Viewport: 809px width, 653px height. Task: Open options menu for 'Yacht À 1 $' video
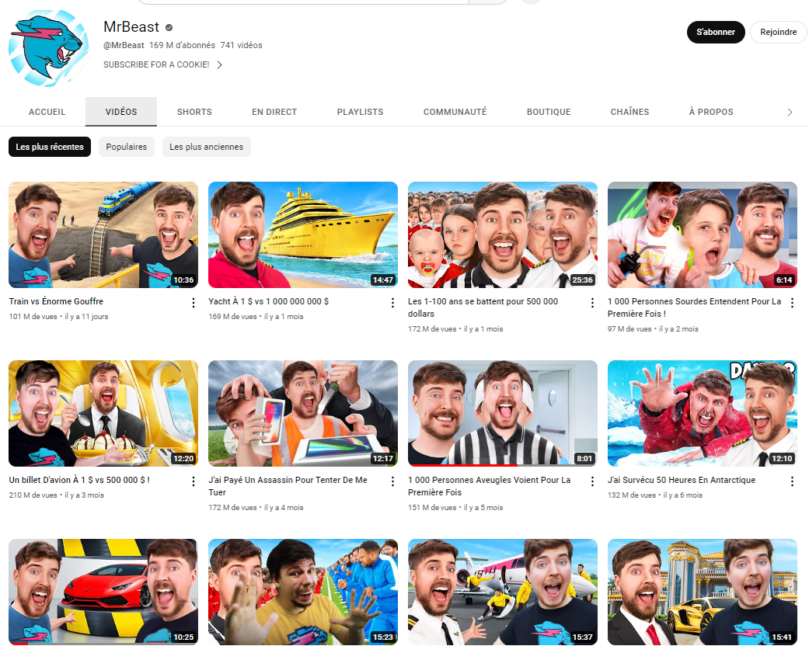tap(392, 303)
